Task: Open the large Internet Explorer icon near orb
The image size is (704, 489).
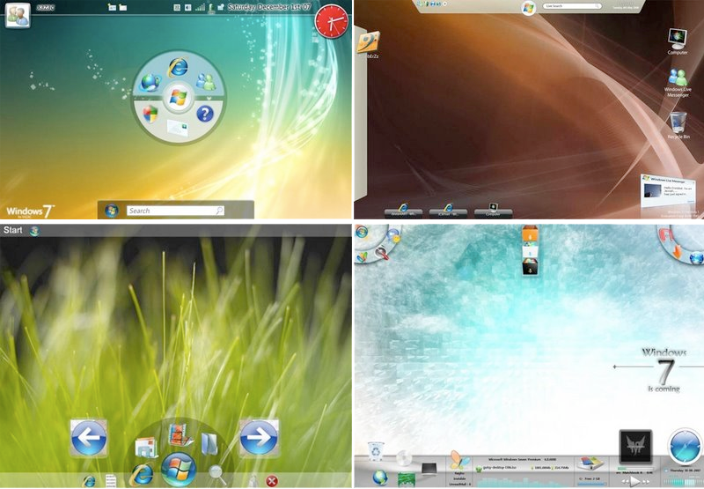Action: tap(141, 474)
